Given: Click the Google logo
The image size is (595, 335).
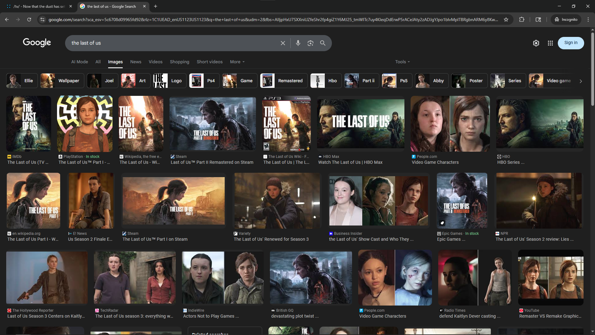Looking at the screenshot, I should click(x=37, y=42).
